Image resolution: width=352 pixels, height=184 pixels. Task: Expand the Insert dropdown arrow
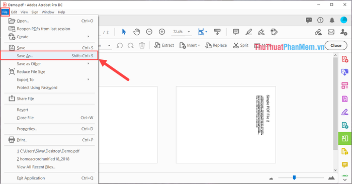click(x=199, y=46)
